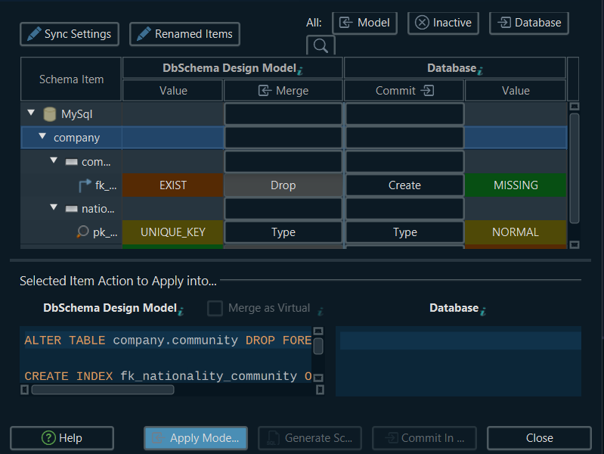This screenshot has height=454, width=604.
Task: Enable Merge as Virtual checkbox
Action: pyautogui.click(x=215, y=308)
